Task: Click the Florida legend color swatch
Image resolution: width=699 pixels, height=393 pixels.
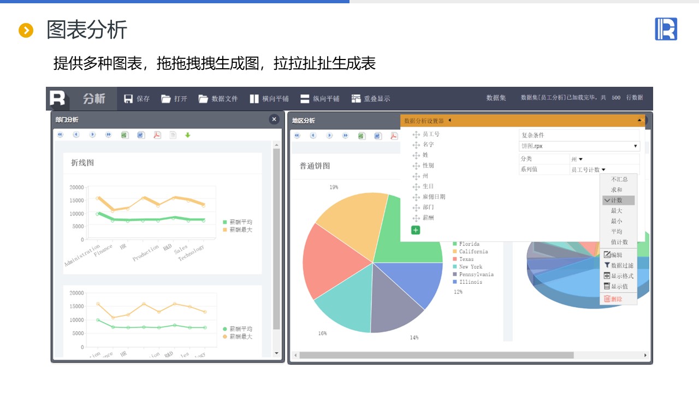Action: [x=455, y=244]
